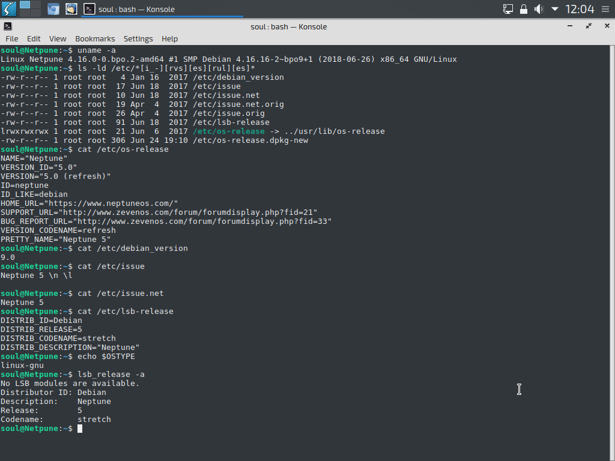615x461 pixels.
Task: Launch the Chromium browser from the panel
Action: click(x=53, y=9)
